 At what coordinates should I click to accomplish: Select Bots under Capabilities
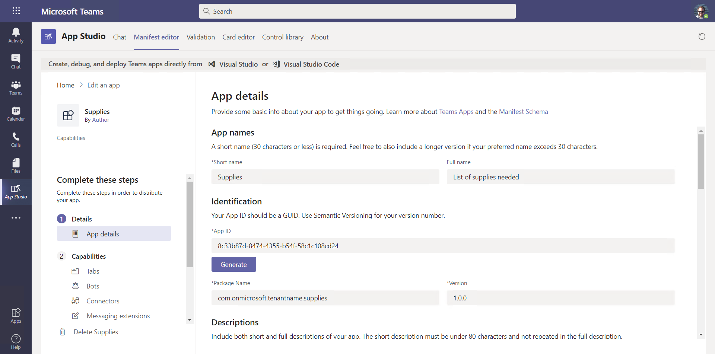tap(93, 286)
